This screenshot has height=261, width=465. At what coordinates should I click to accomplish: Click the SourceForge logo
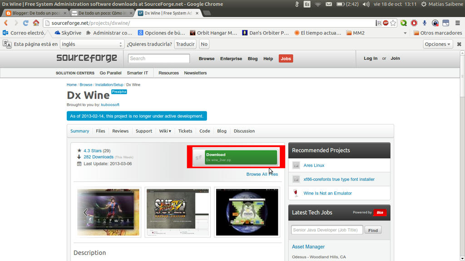tap(87, 58)
